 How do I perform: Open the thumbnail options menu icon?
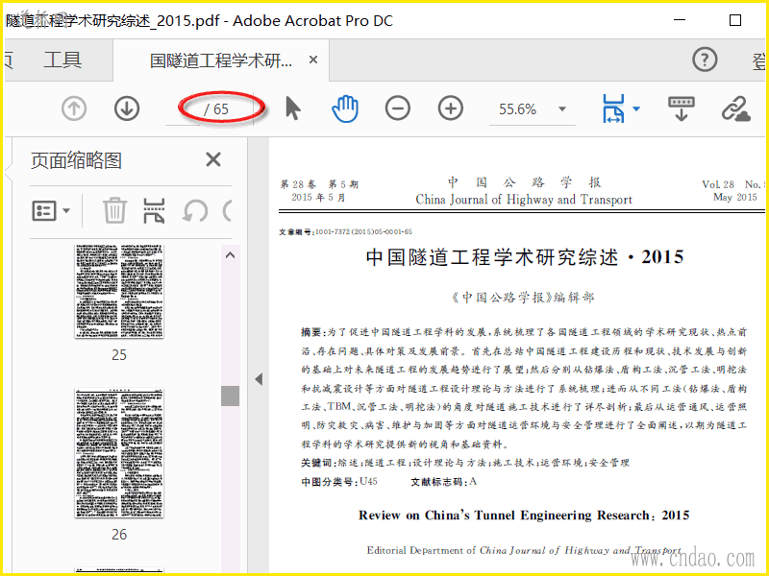[x=51, y=211]
